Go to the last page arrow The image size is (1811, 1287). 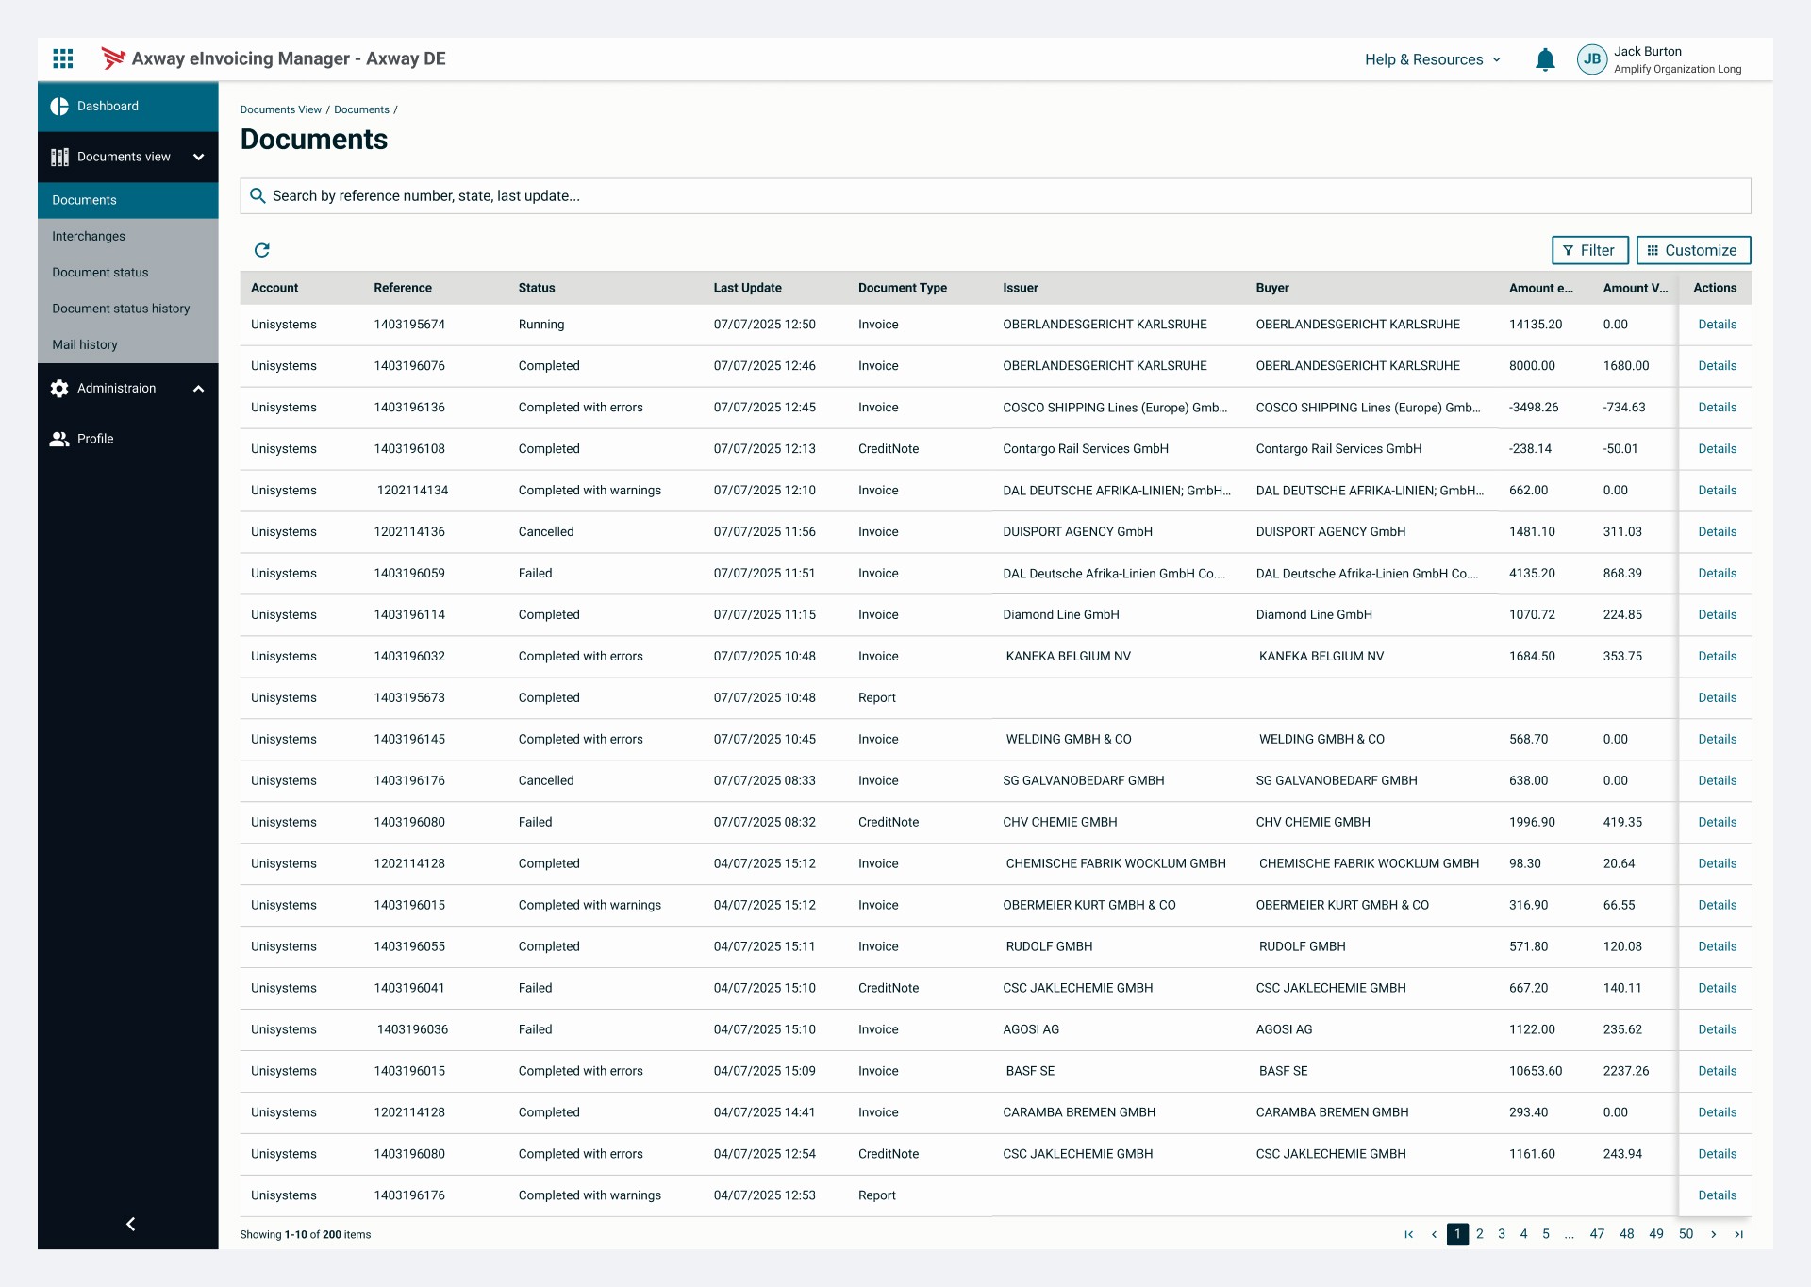1738,1234
